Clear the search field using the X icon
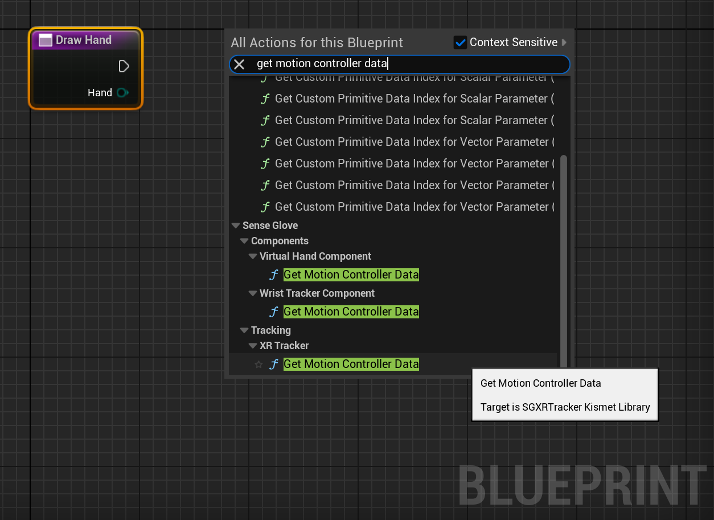The width and height of the screenshot is (714, 520). 239,64
